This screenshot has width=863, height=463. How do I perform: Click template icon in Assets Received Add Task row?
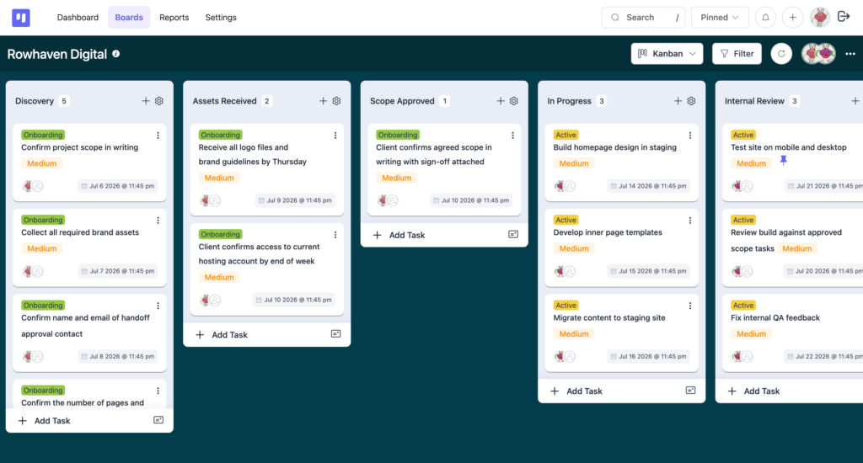pyautogui.click(x=335, y=333)
